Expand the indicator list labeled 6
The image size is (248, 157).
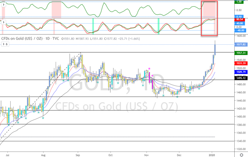tap(5, 44)
